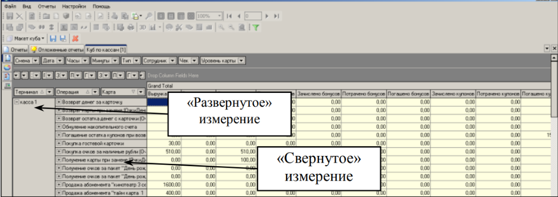Select the Куб по кассам [1] tab
This screenshot has width=558, height=197.
click(106, 50)
